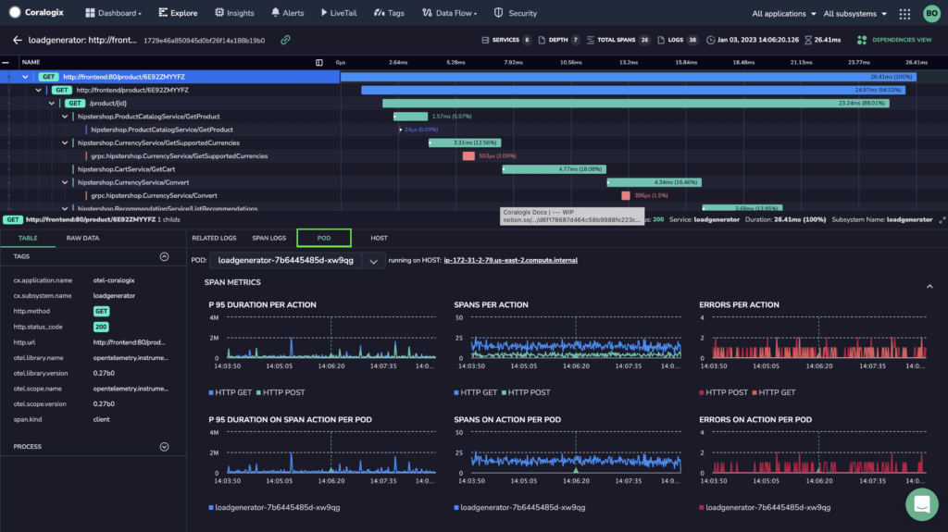Open the chat support bubble
The height and width of the screenshot is (532, 948).
point(922,504)
